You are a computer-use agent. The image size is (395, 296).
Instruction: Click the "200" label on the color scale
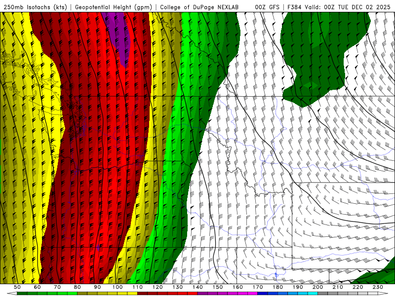(x=317, y=287)
